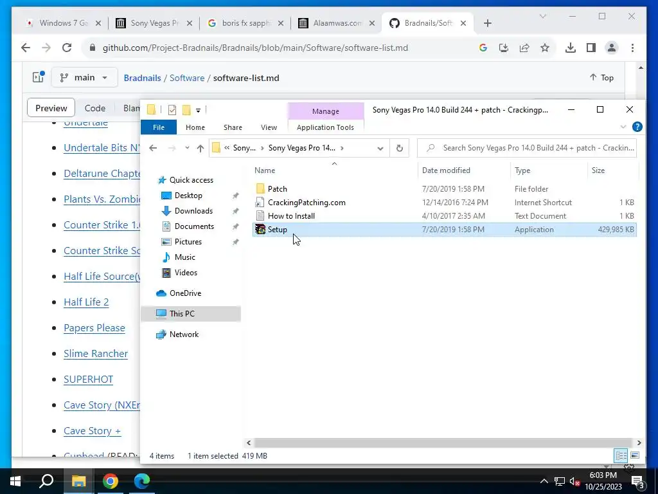This screenshot has height=494, width=658.
Task: Click the Half Life 2 link
Action: tap(86, 302)
